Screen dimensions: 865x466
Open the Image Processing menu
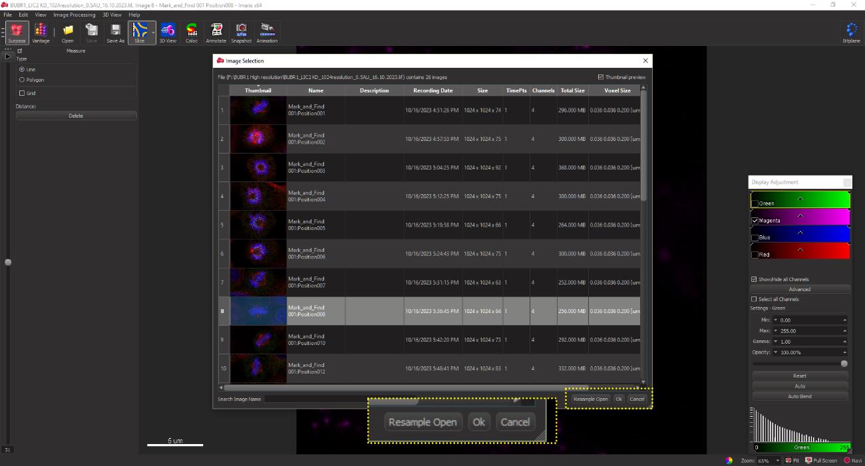pos(74,15)
